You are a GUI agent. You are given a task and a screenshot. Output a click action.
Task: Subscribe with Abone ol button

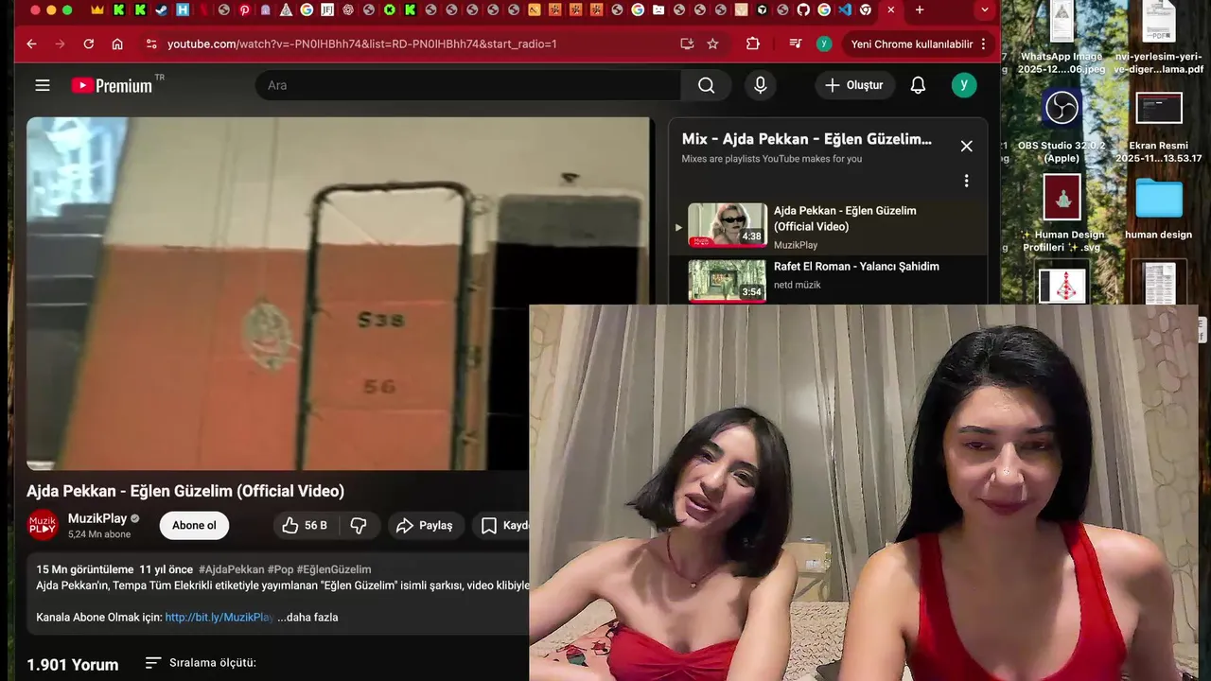point(194,525)
